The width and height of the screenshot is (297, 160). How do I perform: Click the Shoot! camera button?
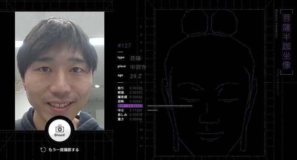[x=60, y=130]
